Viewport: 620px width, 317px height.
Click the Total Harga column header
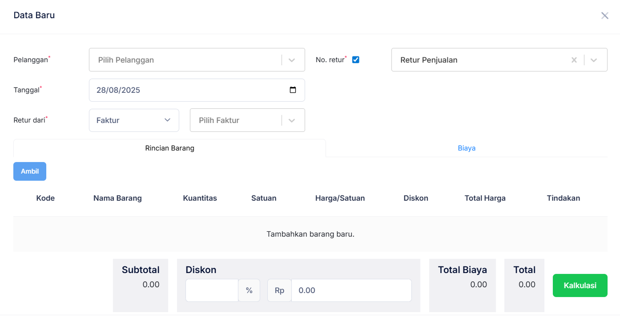485,198
